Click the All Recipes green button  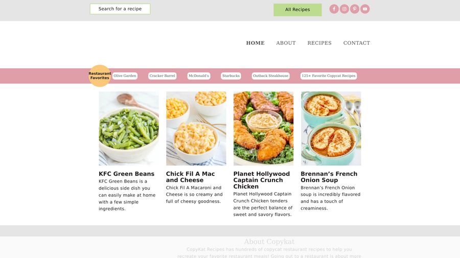tap(297, 10)
